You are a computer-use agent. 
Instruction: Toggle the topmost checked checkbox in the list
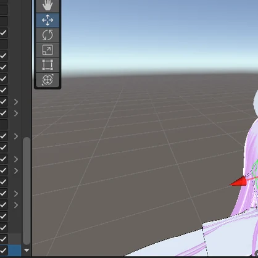pos(4,33)
